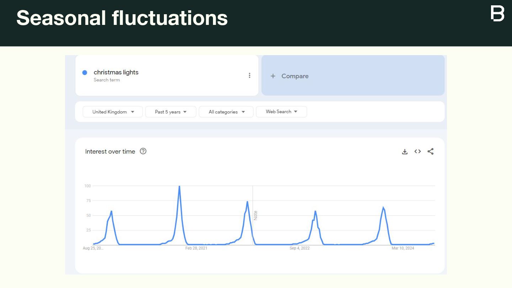Image resolution: width=512 pixels, height=288 pixels.
Task: Click the blue dot next to christmas lights
Action: (85, 73)
